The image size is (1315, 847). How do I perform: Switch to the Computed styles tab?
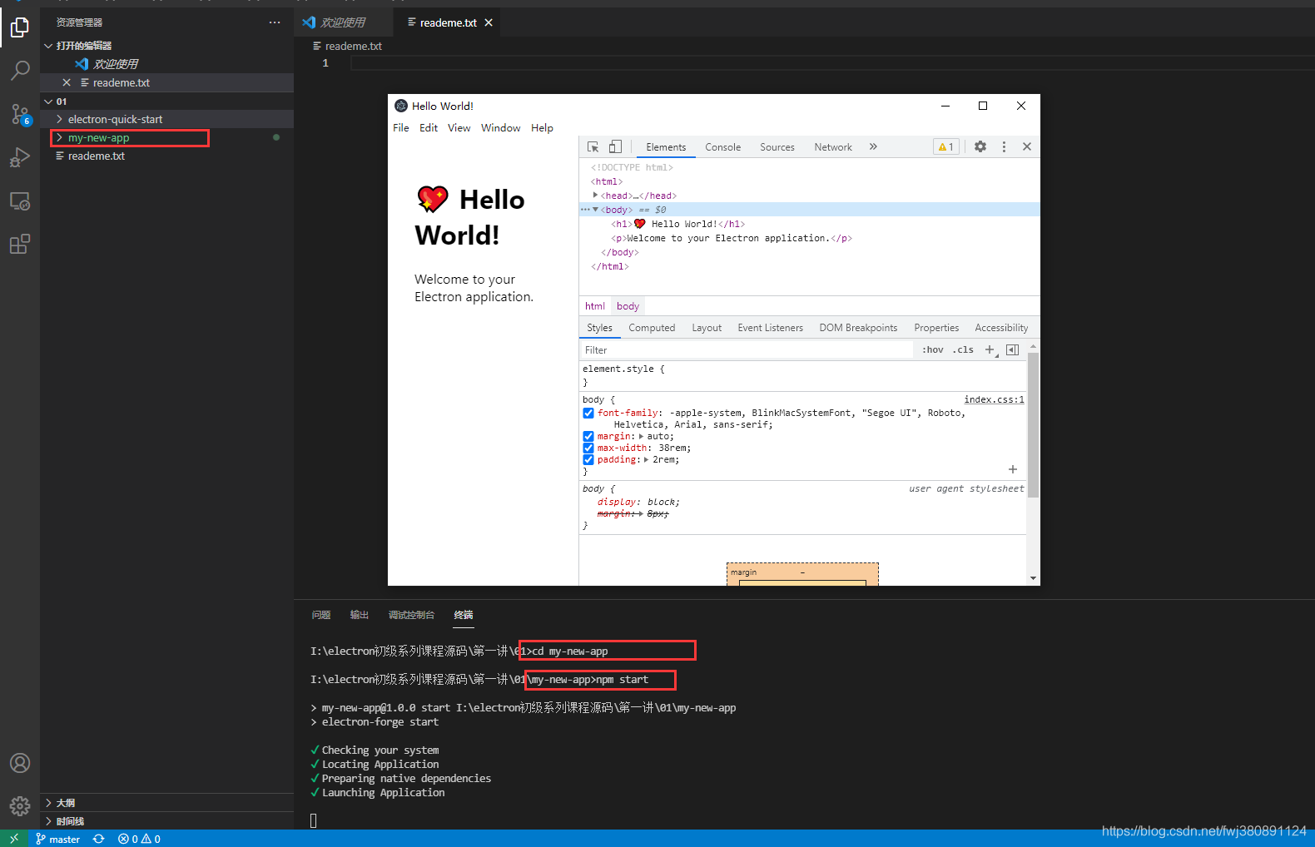point(652,328)
